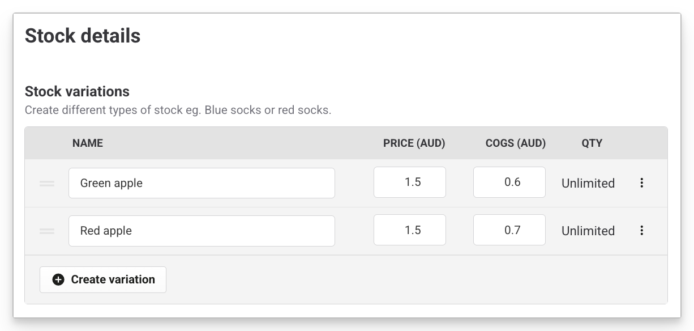
Task: Click the drag handle for Red apple
Action: 47,231
